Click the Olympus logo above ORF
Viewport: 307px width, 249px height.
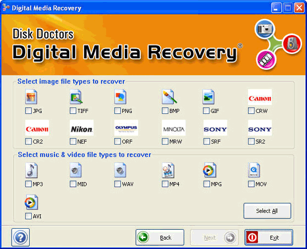click(x=127, y=128)
